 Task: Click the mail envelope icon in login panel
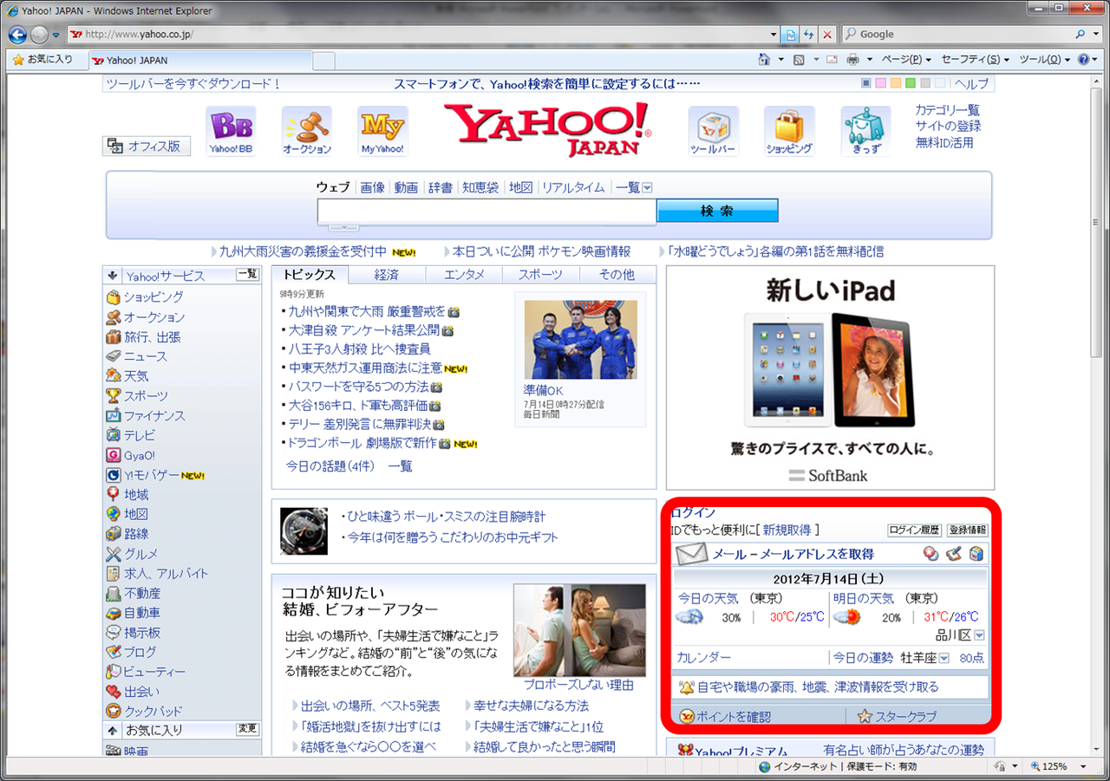point(693,554)
